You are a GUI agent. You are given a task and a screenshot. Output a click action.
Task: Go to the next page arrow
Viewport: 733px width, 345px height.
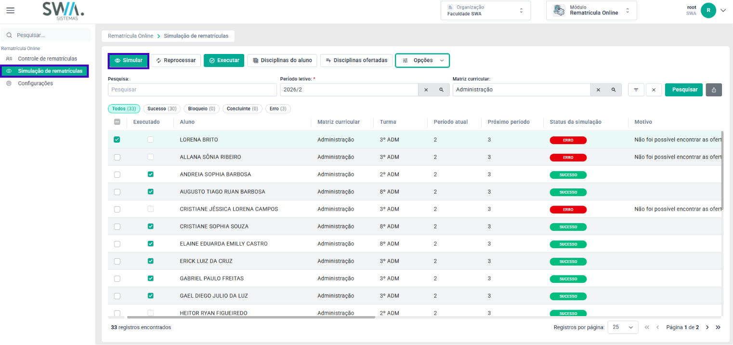click(707, 327)
